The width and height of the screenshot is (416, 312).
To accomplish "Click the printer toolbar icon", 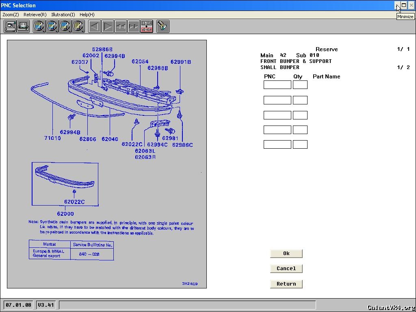I will [x=23, y=27].
